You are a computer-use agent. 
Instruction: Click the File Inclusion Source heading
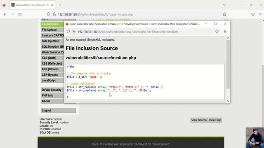tap(92, 49)
